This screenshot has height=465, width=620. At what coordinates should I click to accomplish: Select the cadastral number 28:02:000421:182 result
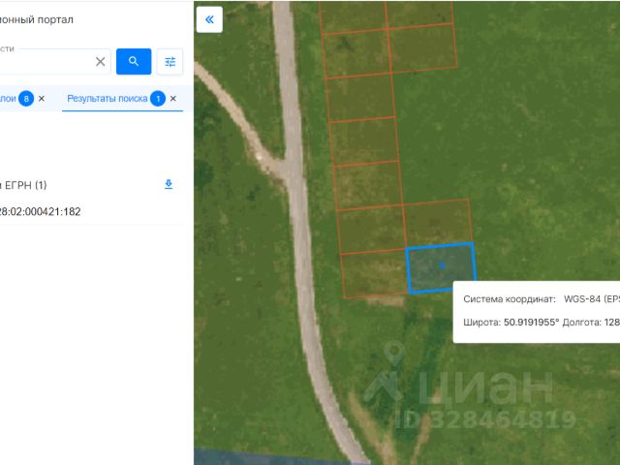40,211
